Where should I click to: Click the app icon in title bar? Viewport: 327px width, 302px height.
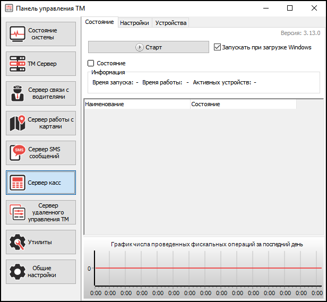9,8
